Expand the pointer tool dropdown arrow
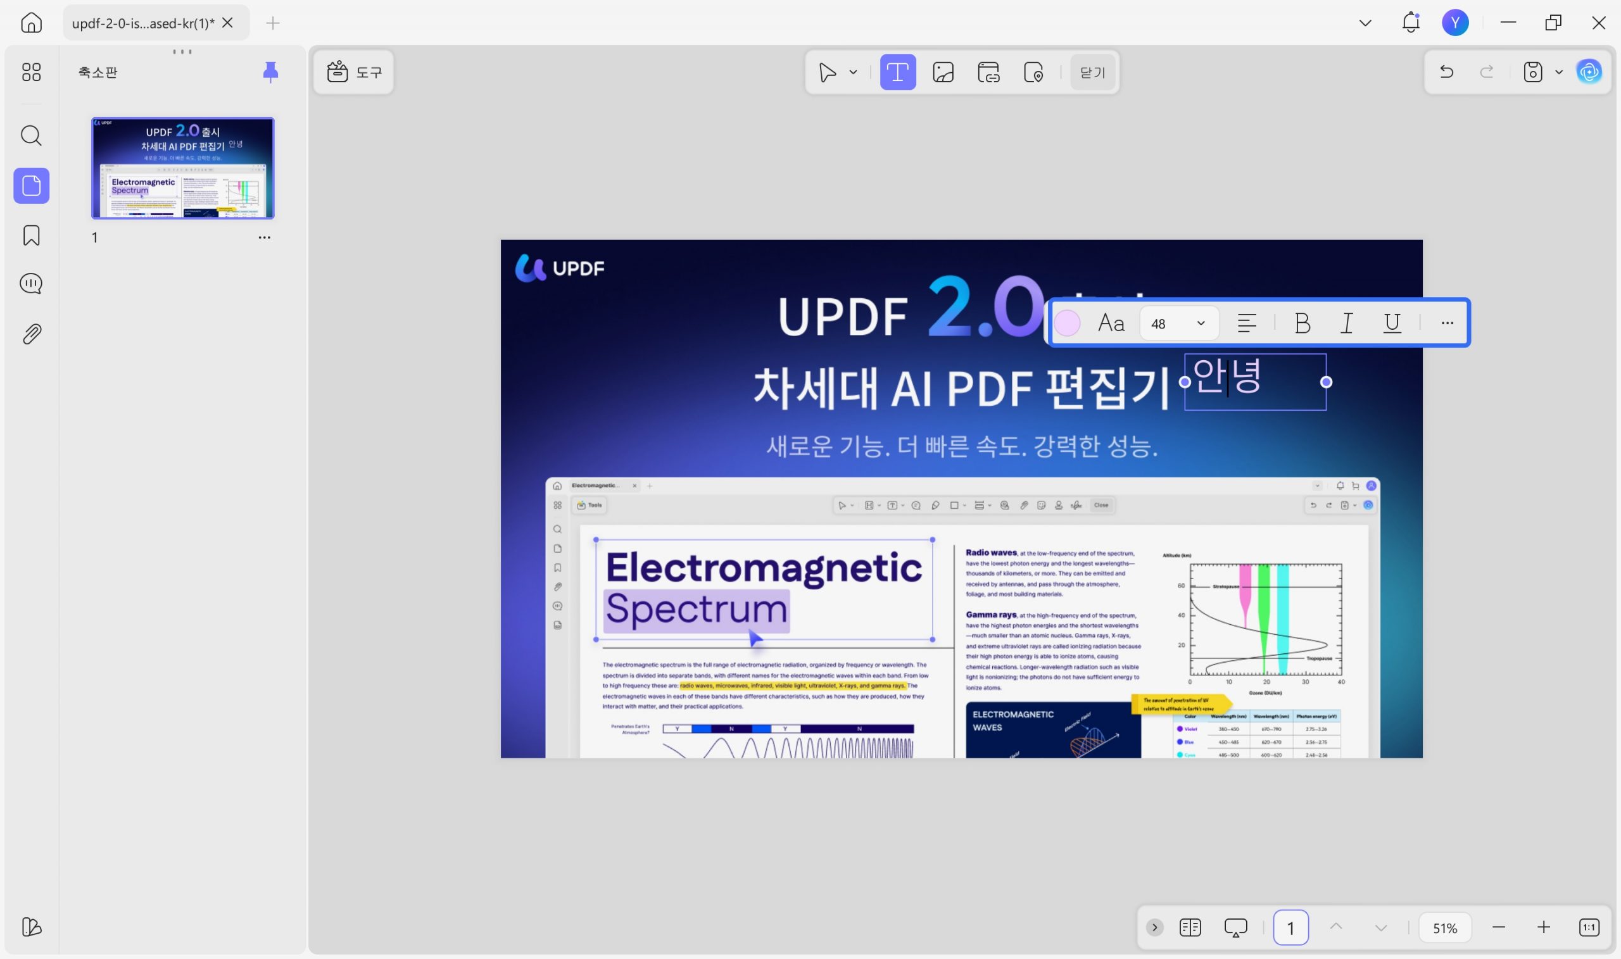Screen dimensions: 1621x959 tap(853, 72)
